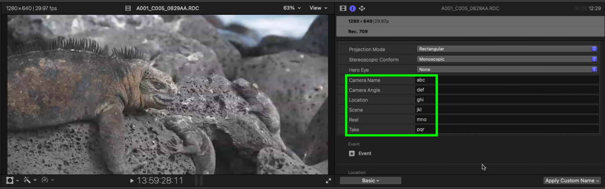Screen dimensions: 605x189
Task: Click the Stereoscopic Conform label
Action: tap(374, 59)
